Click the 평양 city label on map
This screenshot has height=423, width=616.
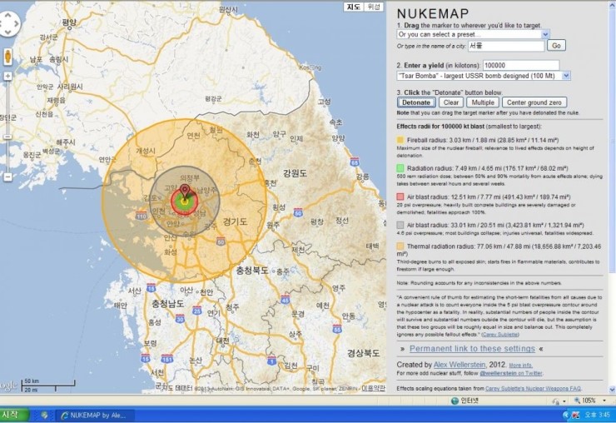(x=69, y=22)
